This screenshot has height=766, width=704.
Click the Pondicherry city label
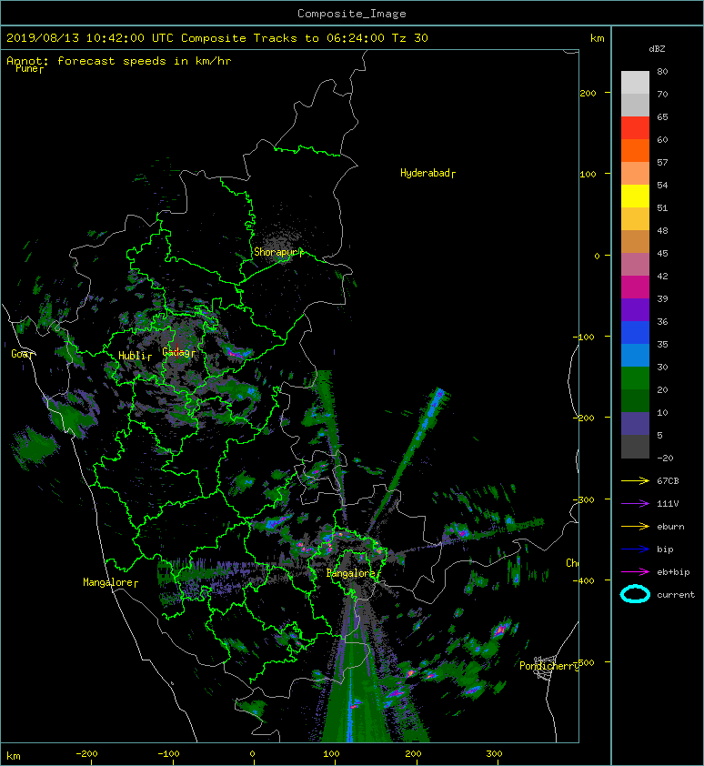pos(548,666)
